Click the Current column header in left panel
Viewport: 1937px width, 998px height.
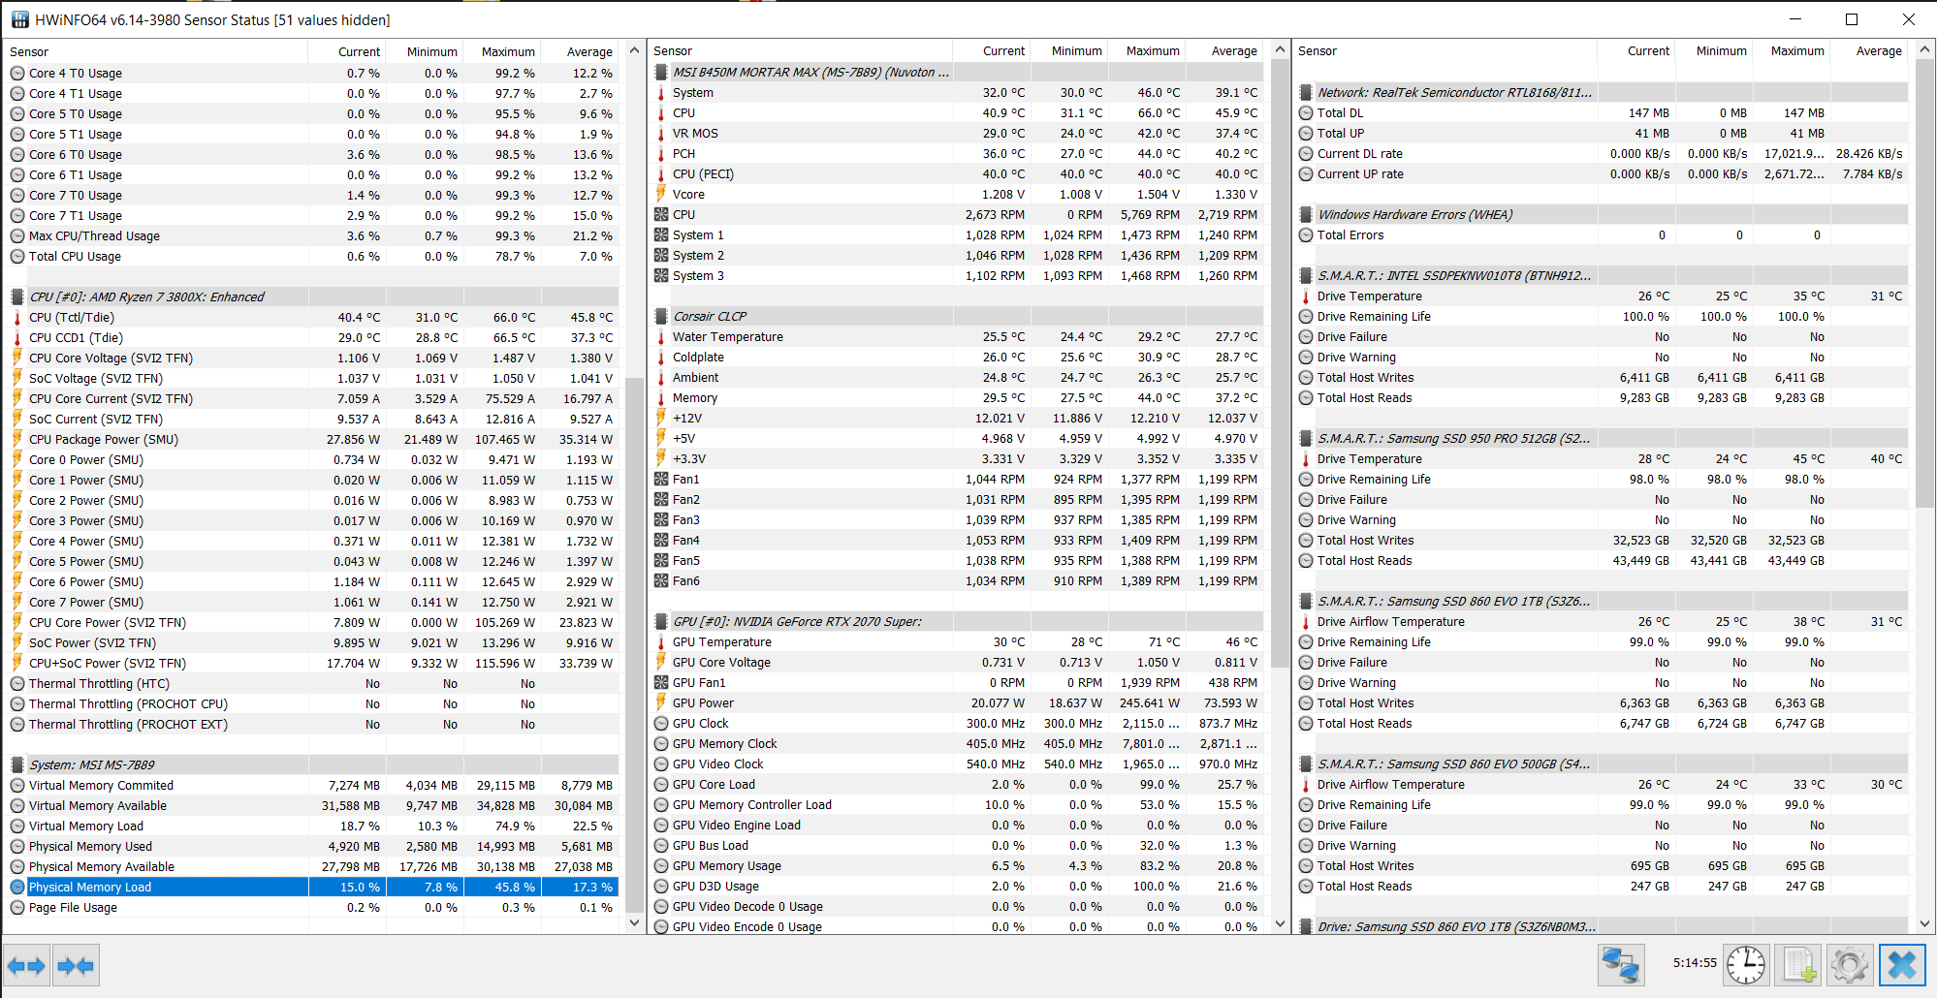click(347, 52)
